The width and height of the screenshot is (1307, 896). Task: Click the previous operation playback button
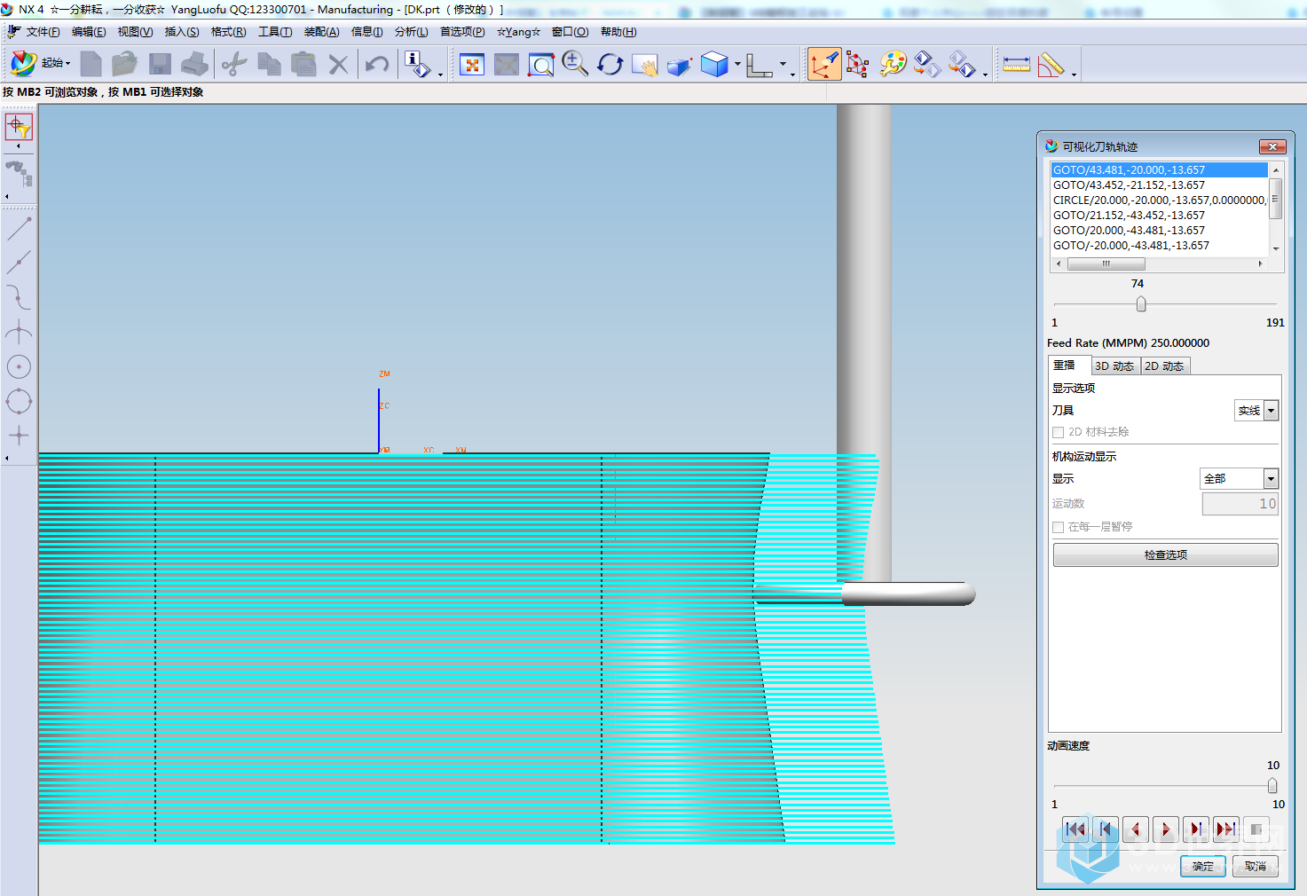coord(1105,829)
